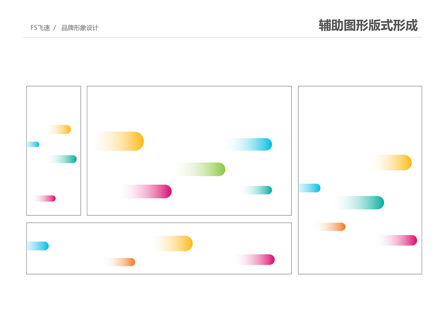Click the blue gradient bar on the right panel edge
The image size is (445, 334).
309,188
